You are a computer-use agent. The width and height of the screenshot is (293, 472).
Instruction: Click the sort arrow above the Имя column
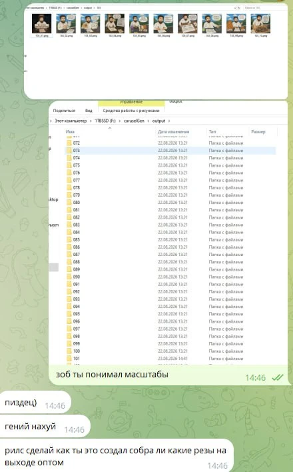(x=110, y=128)
